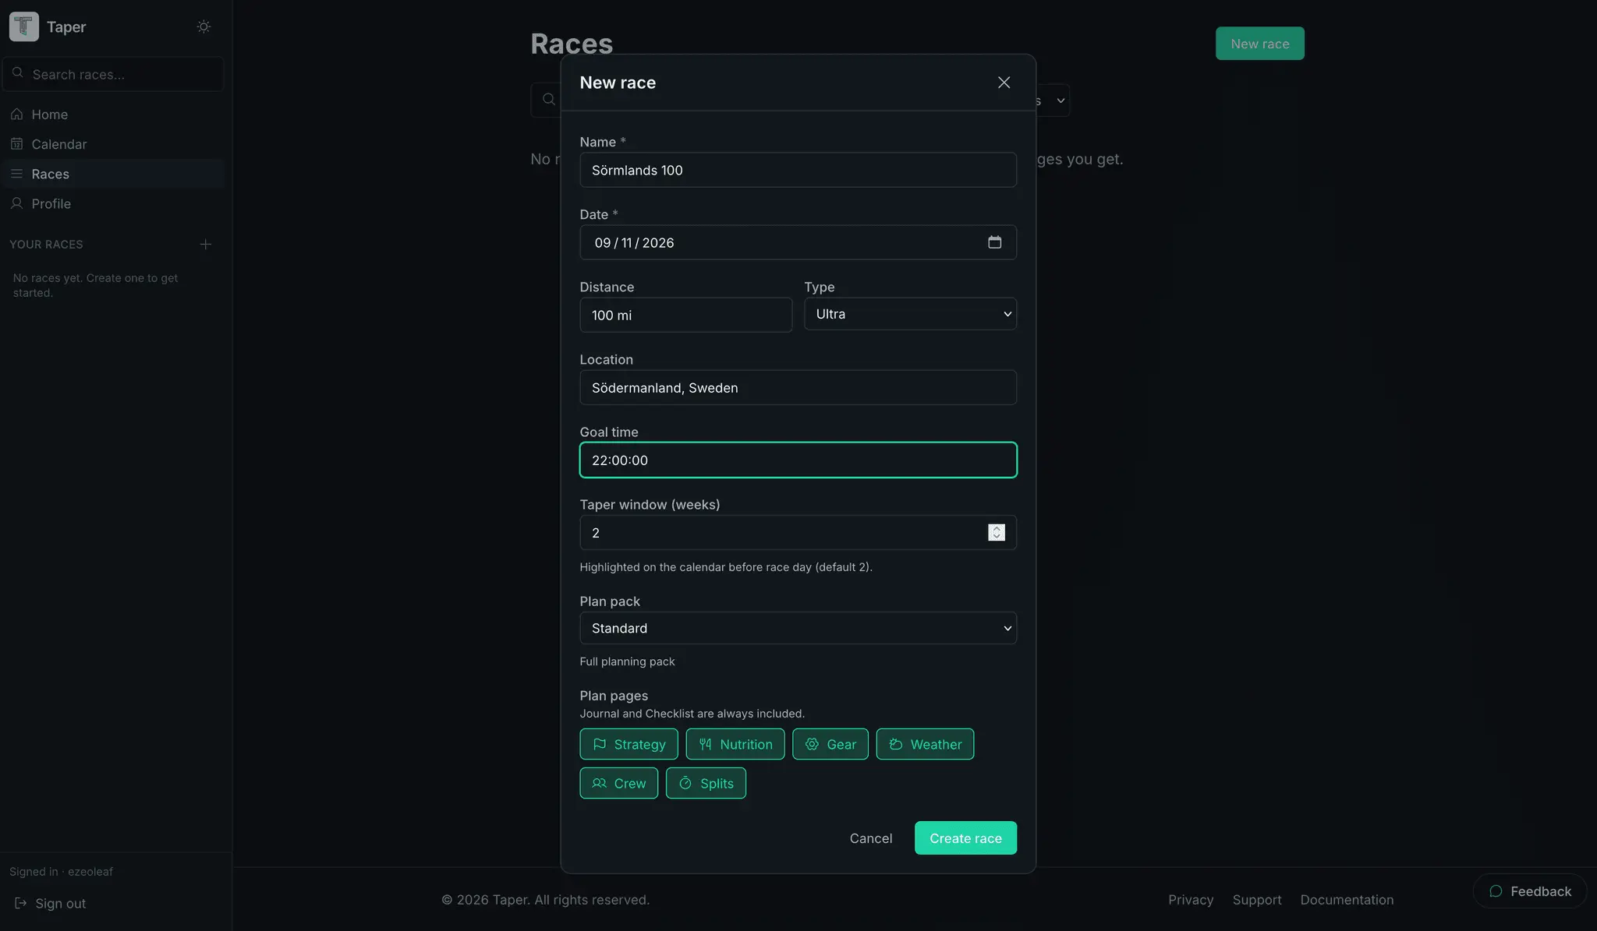The image size is (1597, 931).
Task: Click 'Journal and Checklist are always included.' text
Action: pos(692,714)
